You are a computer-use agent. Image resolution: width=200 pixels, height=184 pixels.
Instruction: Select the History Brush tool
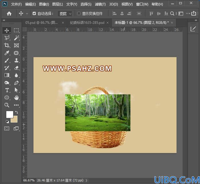tap(7, 68)
